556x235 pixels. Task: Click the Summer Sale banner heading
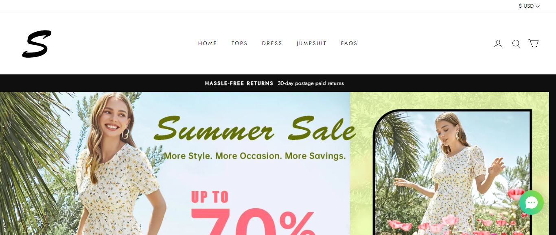click(x=255, y=129)
